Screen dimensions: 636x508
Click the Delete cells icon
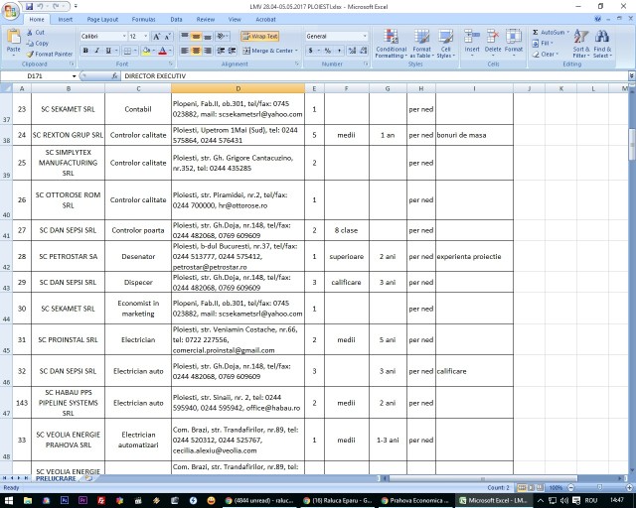point(493,37)
